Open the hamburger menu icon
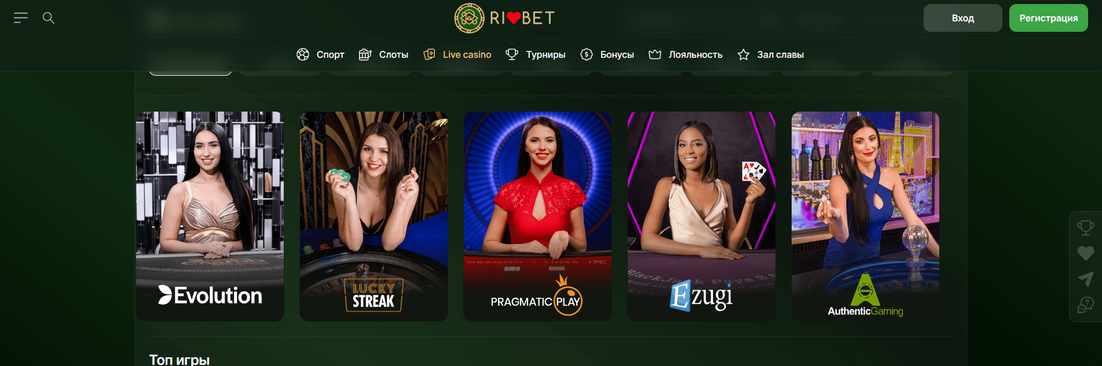This screenshot has width=1102, height=366. (21, 18)
